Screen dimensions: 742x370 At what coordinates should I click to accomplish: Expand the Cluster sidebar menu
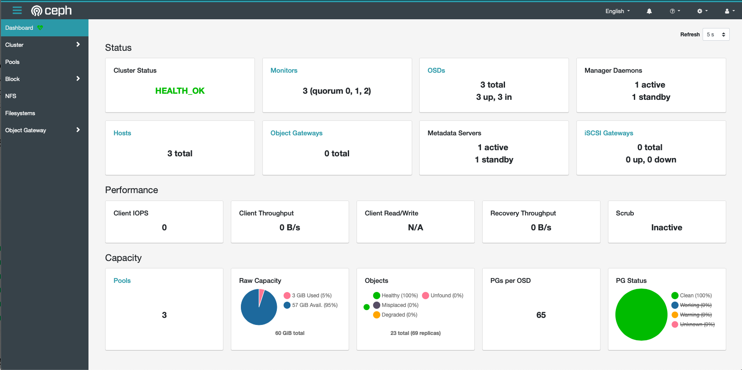(44, 45)
